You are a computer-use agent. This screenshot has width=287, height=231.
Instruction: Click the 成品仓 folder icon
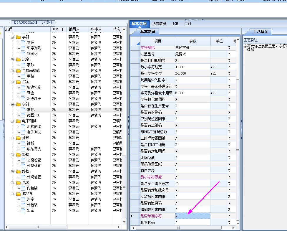tap(18, 194)
